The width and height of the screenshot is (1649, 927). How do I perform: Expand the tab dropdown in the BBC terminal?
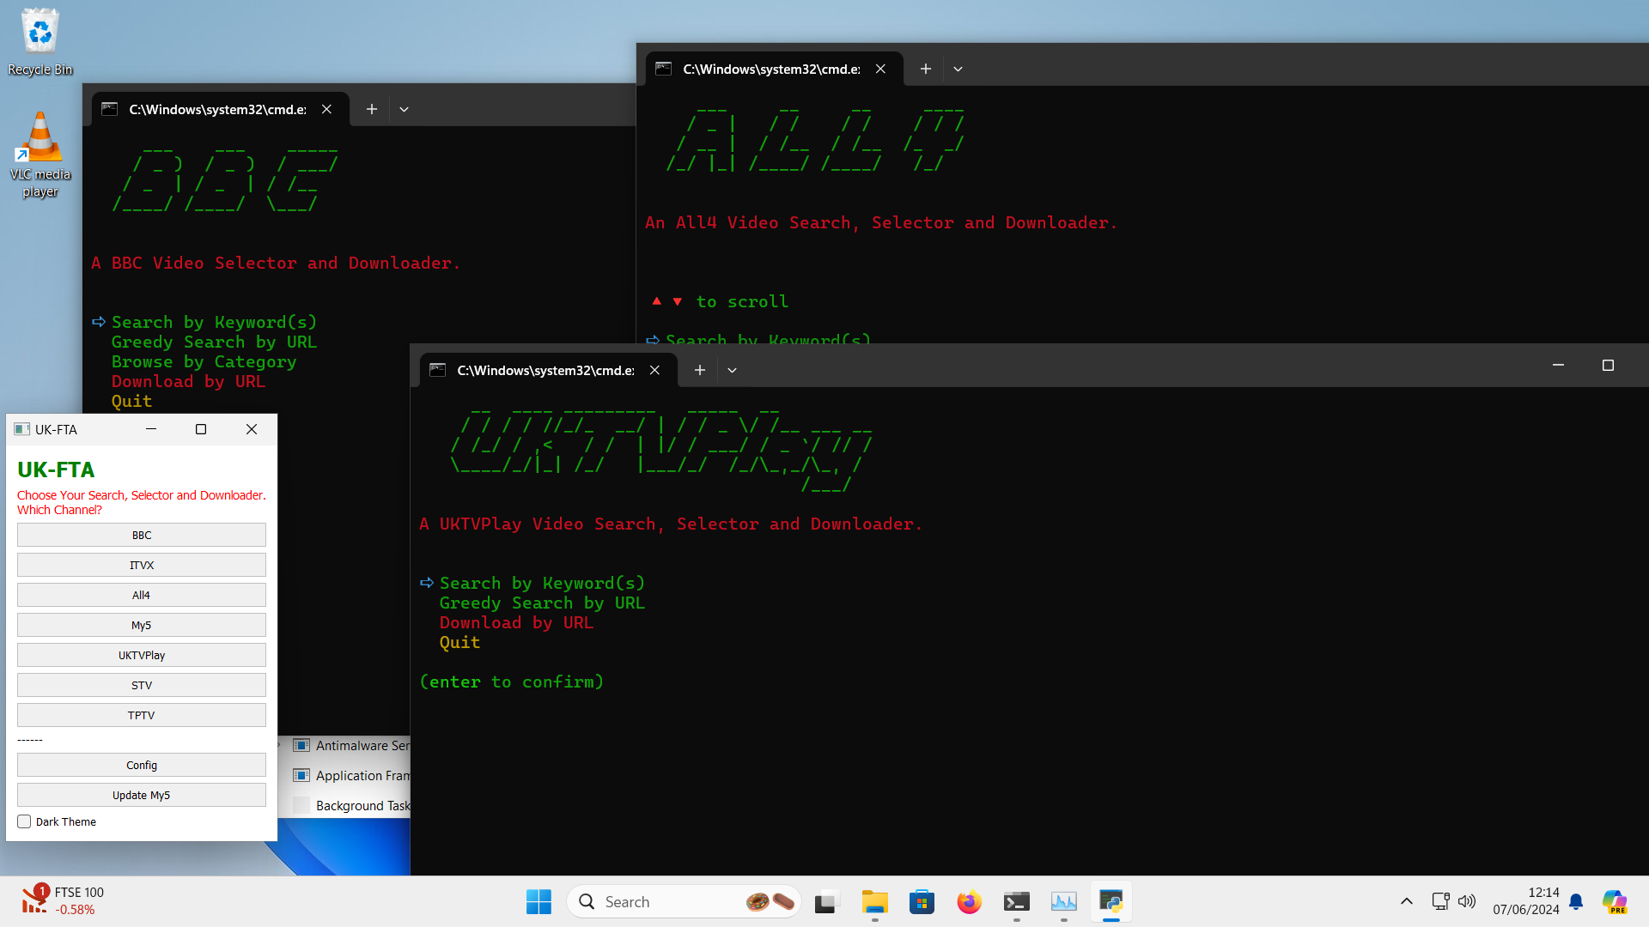pyautogui.click(x=404, y=109)
